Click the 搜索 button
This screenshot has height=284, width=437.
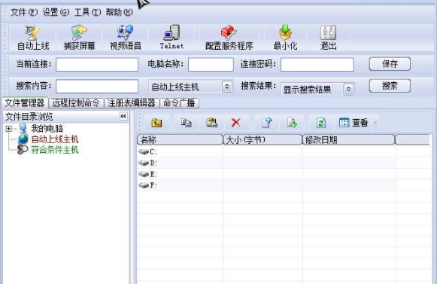coord(390,86)
